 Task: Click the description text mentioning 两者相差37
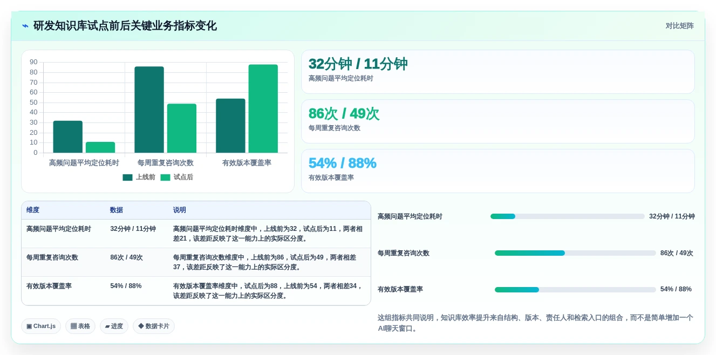point(265,262)
